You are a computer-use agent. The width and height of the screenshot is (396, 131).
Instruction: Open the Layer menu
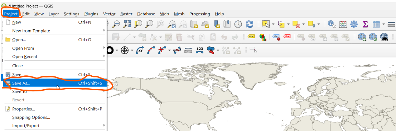tap(54, 14)
